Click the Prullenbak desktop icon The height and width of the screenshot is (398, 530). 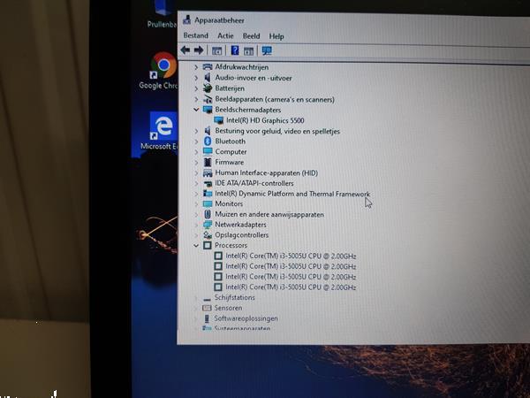[x=163, y=15]
